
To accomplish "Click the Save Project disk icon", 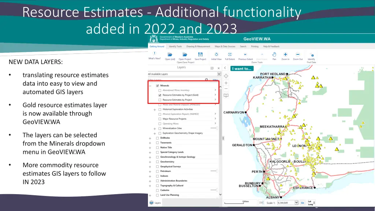I will 200,55.
